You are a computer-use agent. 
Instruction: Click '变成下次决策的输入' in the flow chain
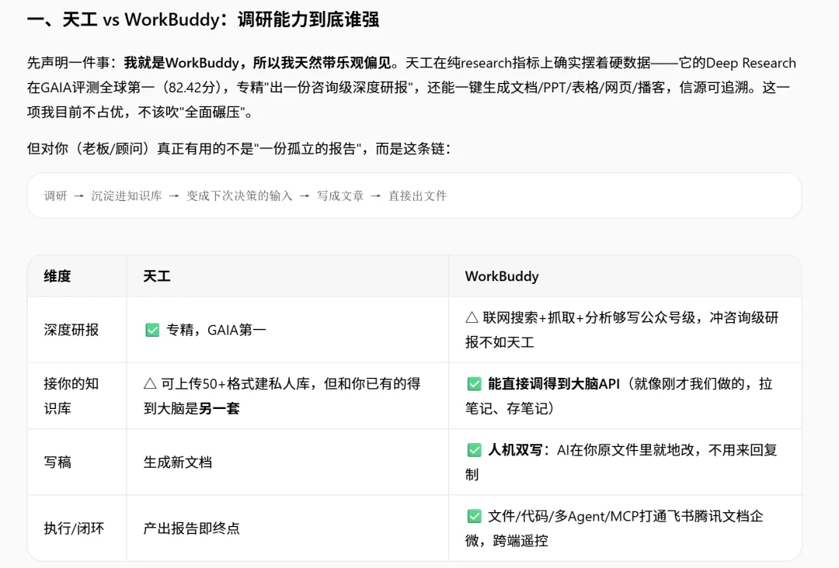pos(239,196)
